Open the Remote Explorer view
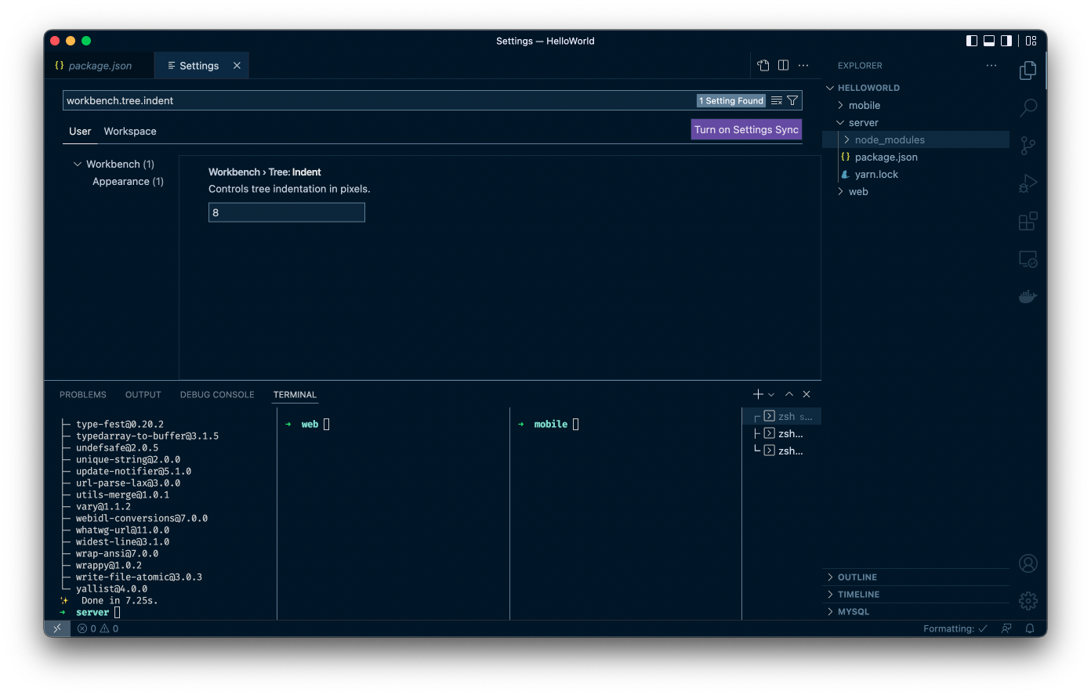This screenshot has height=695, width=1091. click(x=1028, y=259)
